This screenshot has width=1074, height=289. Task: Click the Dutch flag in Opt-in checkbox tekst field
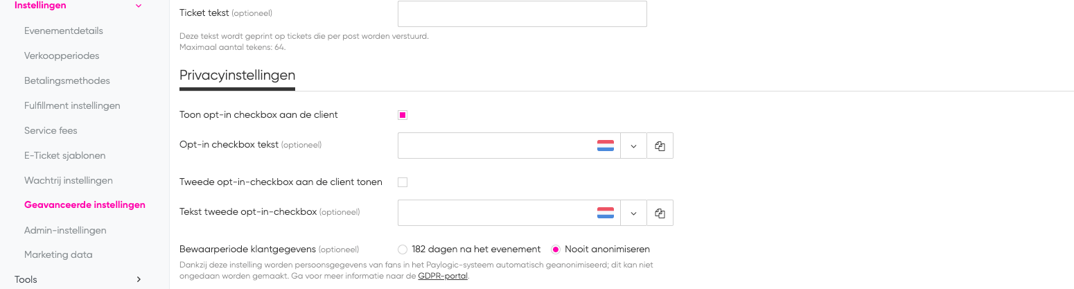point(606,146)
